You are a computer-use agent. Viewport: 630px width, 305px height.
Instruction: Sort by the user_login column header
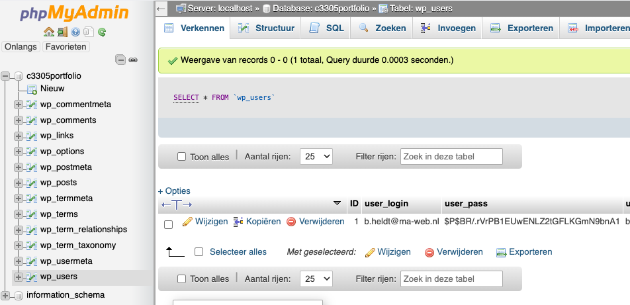click(x=386, y=204)
